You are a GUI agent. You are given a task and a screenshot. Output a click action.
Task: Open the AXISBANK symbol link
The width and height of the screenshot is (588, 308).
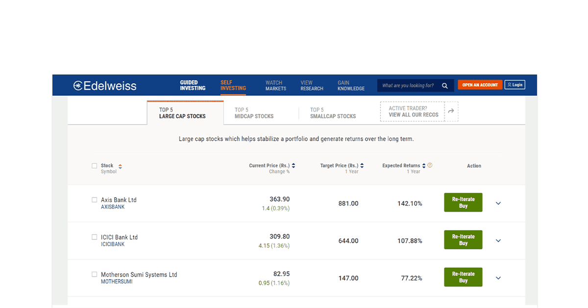pyautogui.click(x=113, y=207)
